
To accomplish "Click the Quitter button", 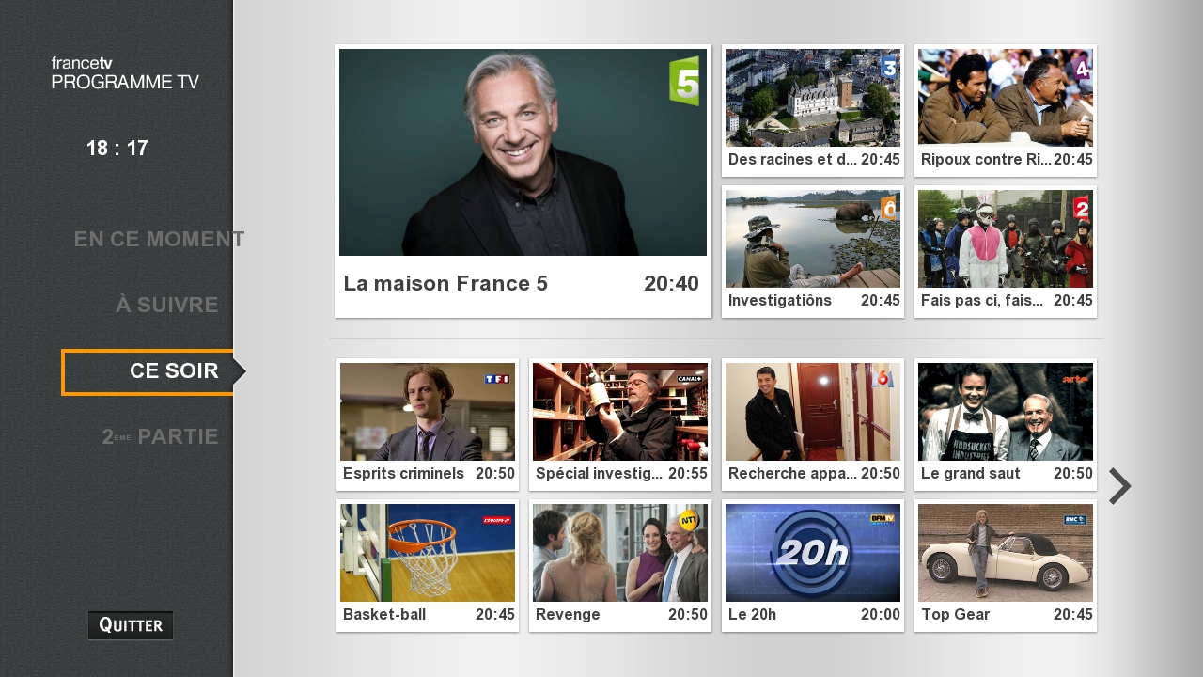I will [131, 625].
